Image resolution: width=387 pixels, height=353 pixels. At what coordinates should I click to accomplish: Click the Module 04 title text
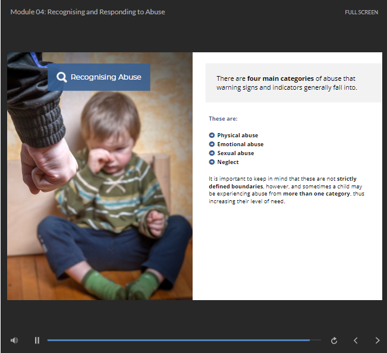pos(87,12)
